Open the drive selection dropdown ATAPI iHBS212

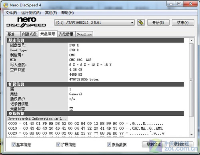94,22
